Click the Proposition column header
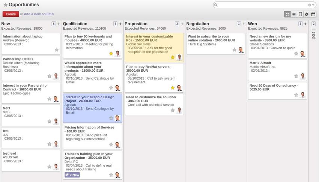 [x=136, y=24]
